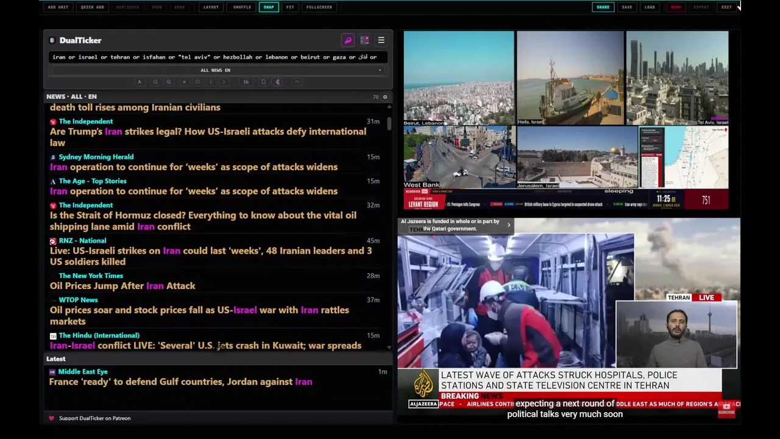Screen dimensions: 780x439
Task: Open RNZ Live US-Israeli strikes headline
Action: pos(211,256)
